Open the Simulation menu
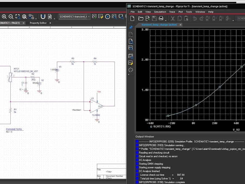245x184 pixels. tap(160, 12)
